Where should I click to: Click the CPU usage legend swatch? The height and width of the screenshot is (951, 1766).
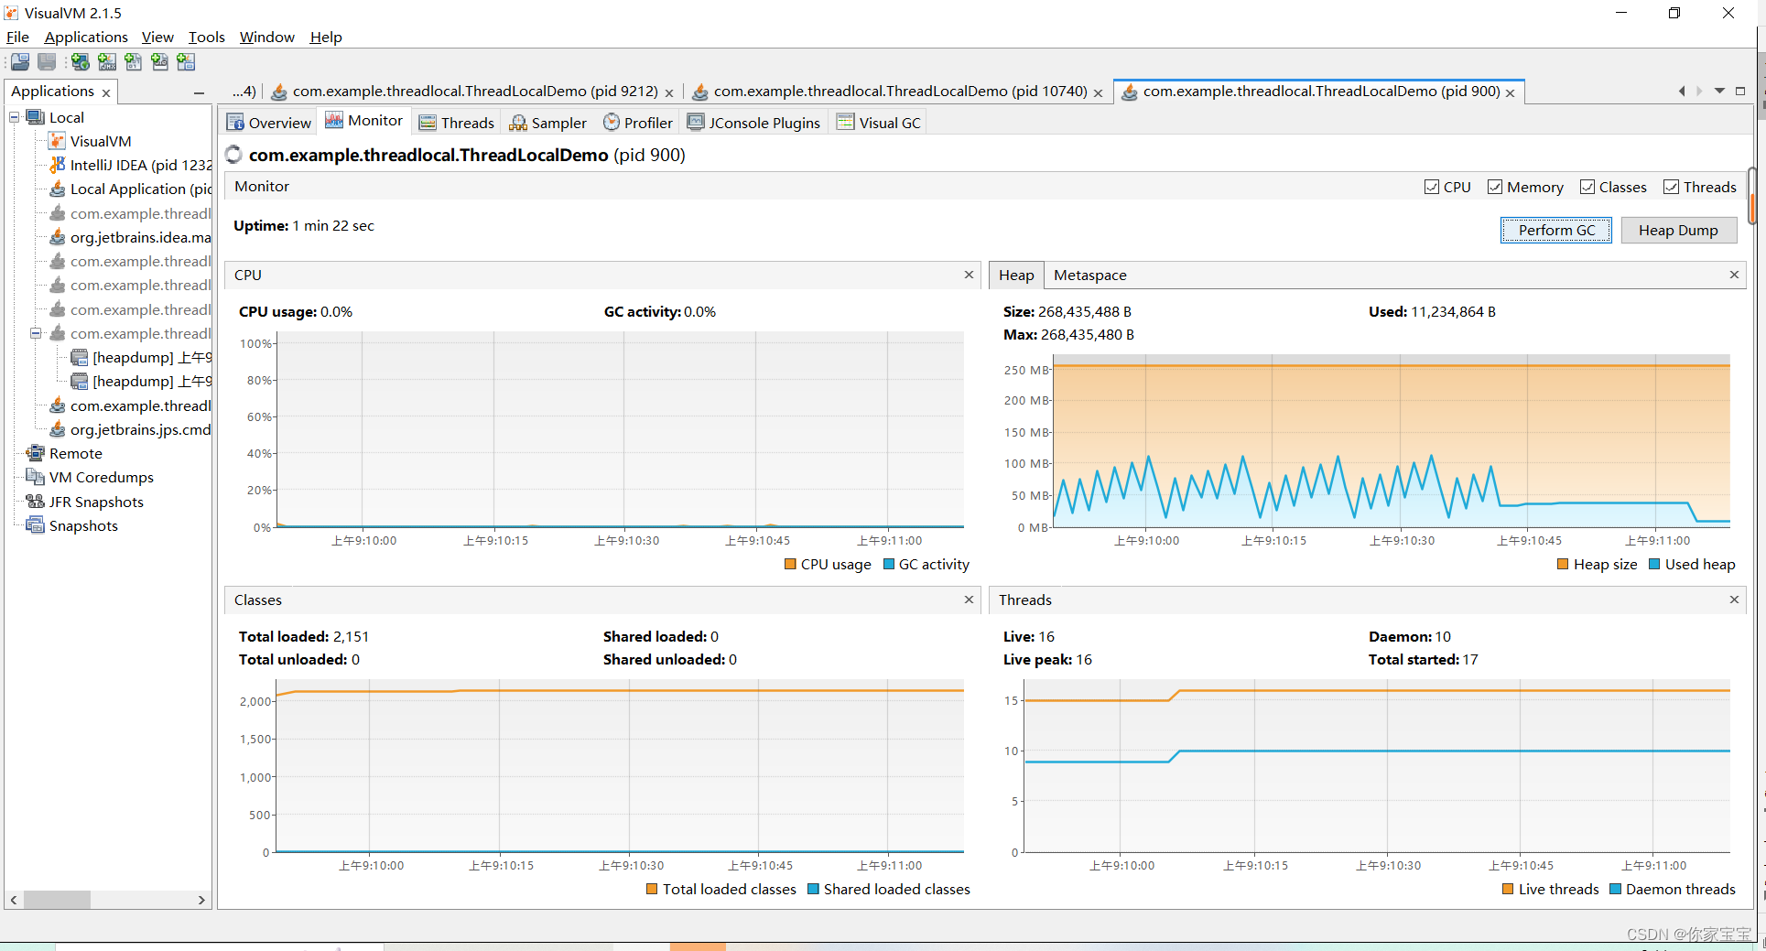click(790, 564)
